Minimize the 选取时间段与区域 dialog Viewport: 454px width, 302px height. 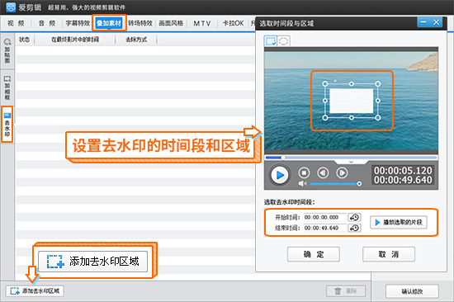click(x=423, y=22)
